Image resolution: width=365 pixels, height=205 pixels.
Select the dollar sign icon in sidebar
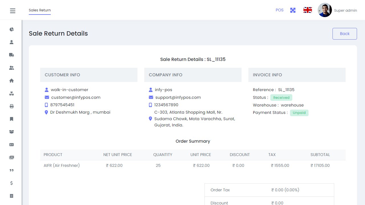(x=11, y=183)
